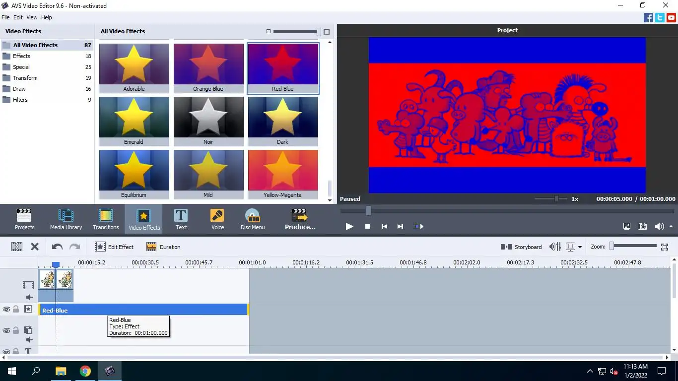Viewport: 678px width, 381px height.
Task: Open the Disc Menu section
Action: 253,219
